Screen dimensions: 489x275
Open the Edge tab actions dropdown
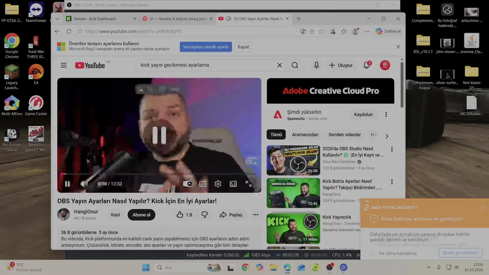point(57,19)
